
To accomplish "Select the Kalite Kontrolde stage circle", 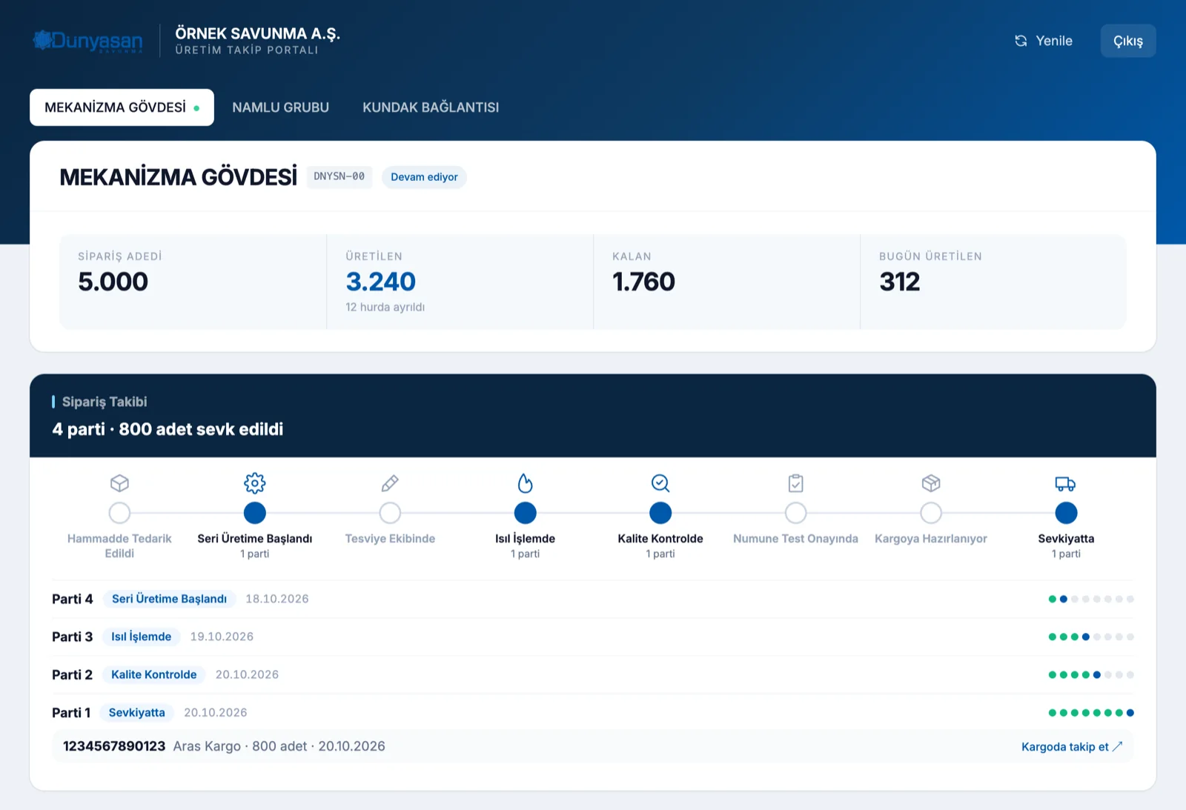I will pos(660,513).
